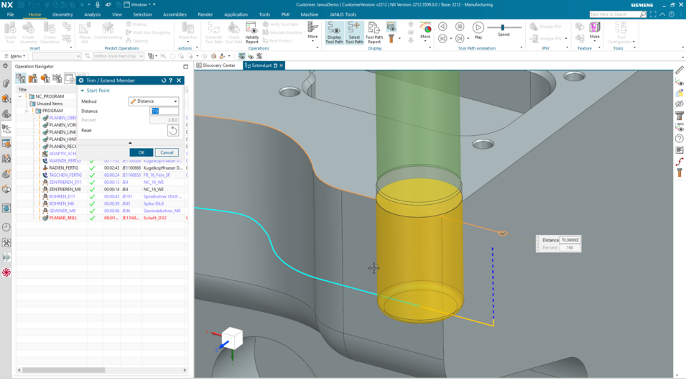The image size is (686, 386).
Task: Open the Window dropdown in title bar
Action: (139, 4)
